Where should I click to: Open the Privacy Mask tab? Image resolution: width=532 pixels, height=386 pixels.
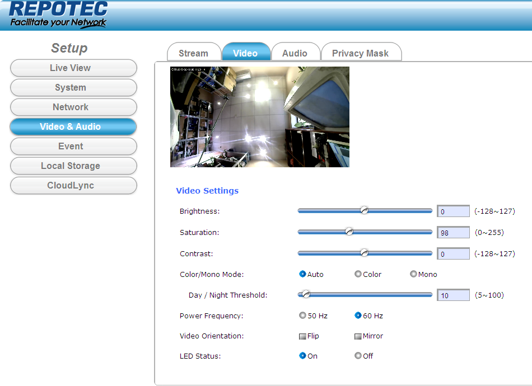click(360, 53)
